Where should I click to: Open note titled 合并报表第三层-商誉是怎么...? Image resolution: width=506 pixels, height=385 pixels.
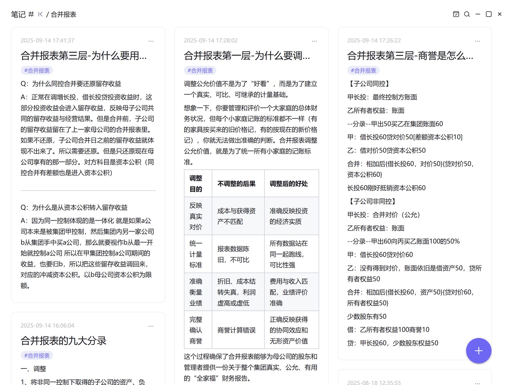coord(410,56)
